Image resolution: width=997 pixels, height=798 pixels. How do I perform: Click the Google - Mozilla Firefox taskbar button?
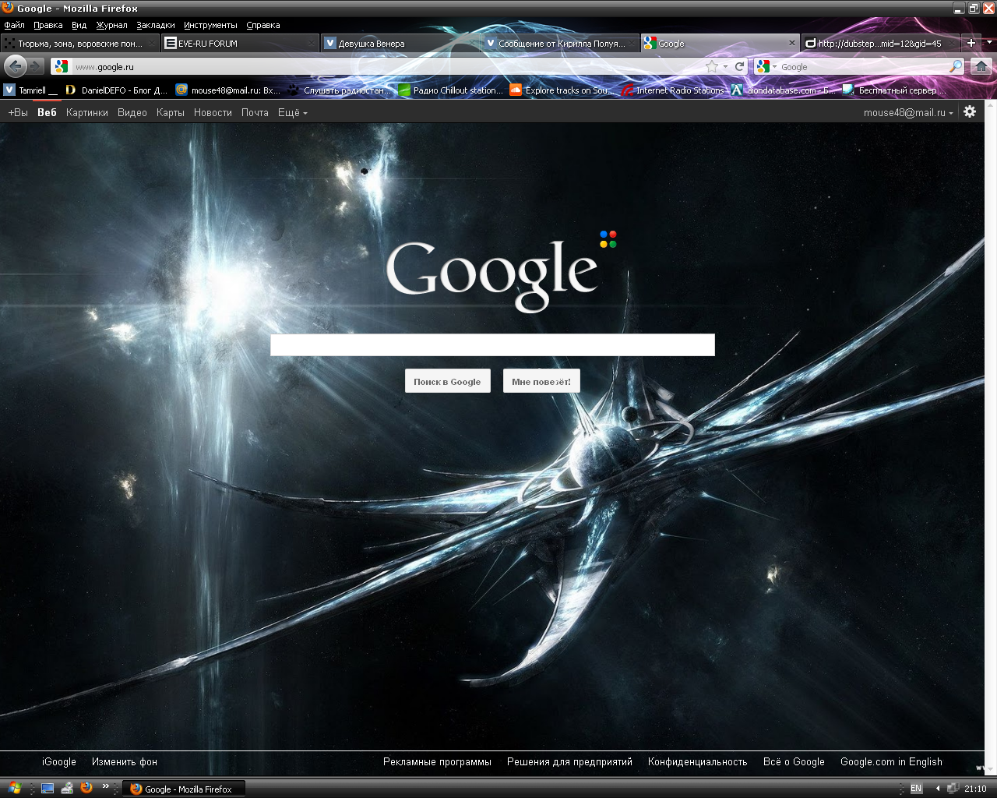(184, 789)
